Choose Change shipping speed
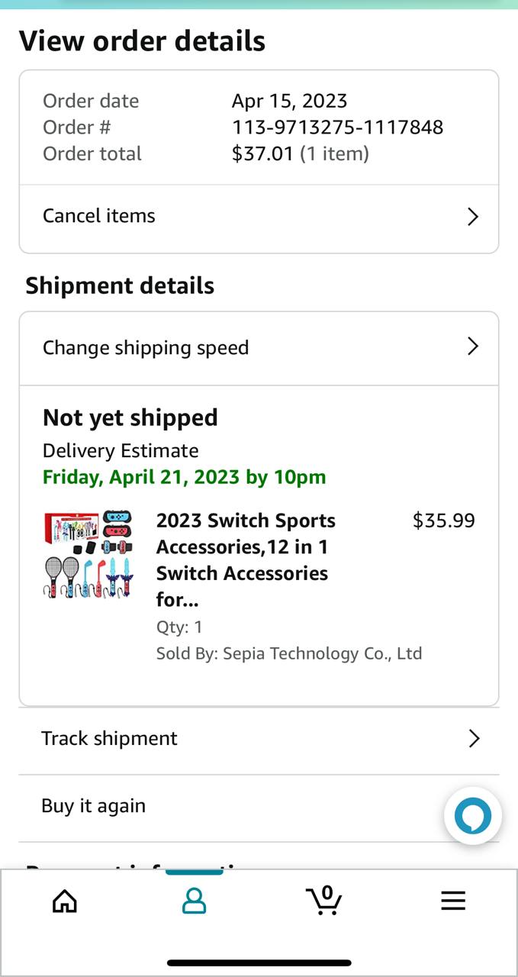 [x=146, y=348]
